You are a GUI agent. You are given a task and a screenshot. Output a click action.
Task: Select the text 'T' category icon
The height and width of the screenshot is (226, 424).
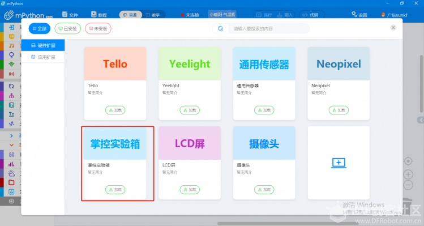tap(11, 114)
